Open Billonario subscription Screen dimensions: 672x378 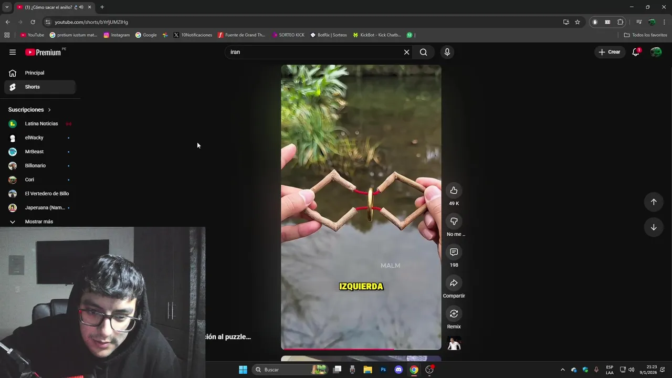[40, 166]
